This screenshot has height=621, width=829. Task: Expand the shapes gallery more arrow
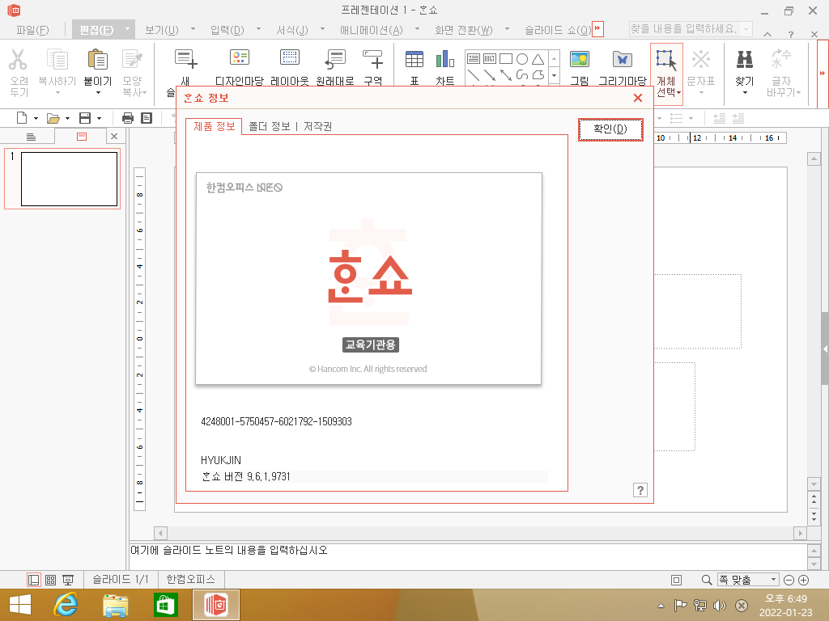point(554,75)
